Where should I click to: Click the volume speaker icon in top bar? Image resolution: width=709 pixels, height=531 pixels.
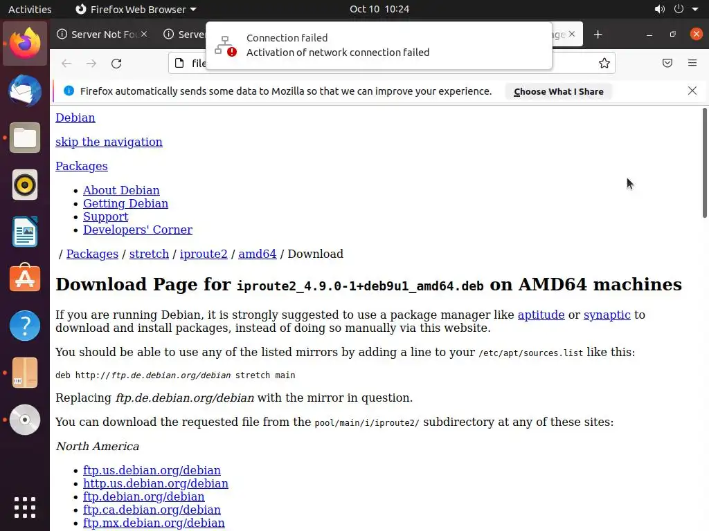[660, 9]
